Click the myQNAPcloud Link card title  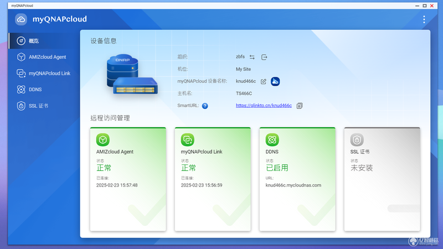click(202, 152)
